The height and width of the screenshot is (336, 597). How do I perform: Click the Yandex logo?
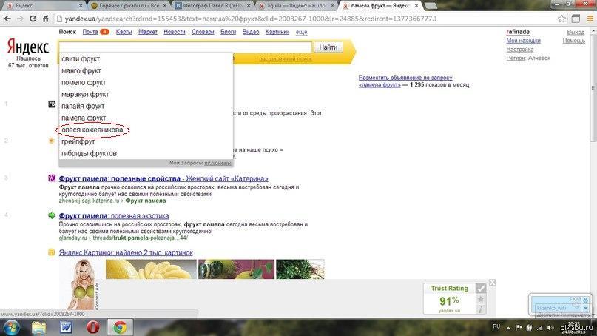pos(28,47)
